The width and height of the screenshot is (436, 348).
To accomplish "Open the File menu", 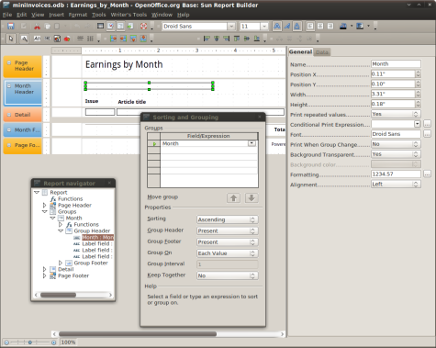I will tap(7, 15).
